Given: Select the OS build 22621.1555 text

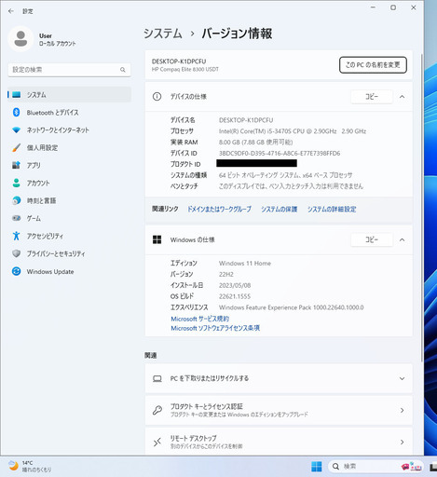Looking at the screenshot, I should tap(235, 296).
